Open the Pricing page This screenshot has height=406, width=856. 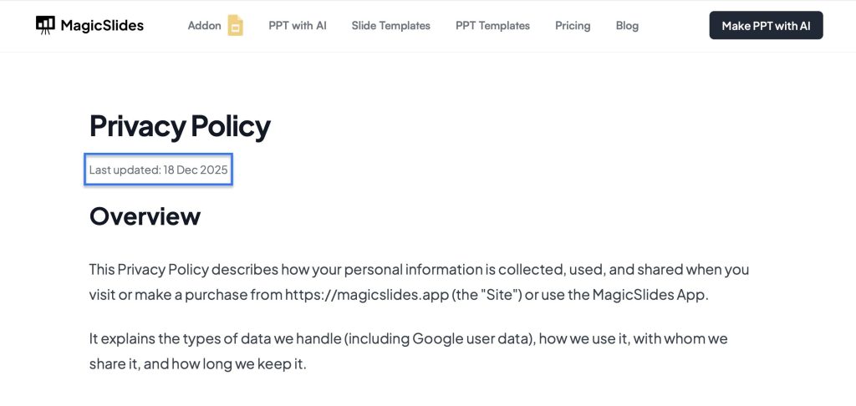[x=573, y=26]
